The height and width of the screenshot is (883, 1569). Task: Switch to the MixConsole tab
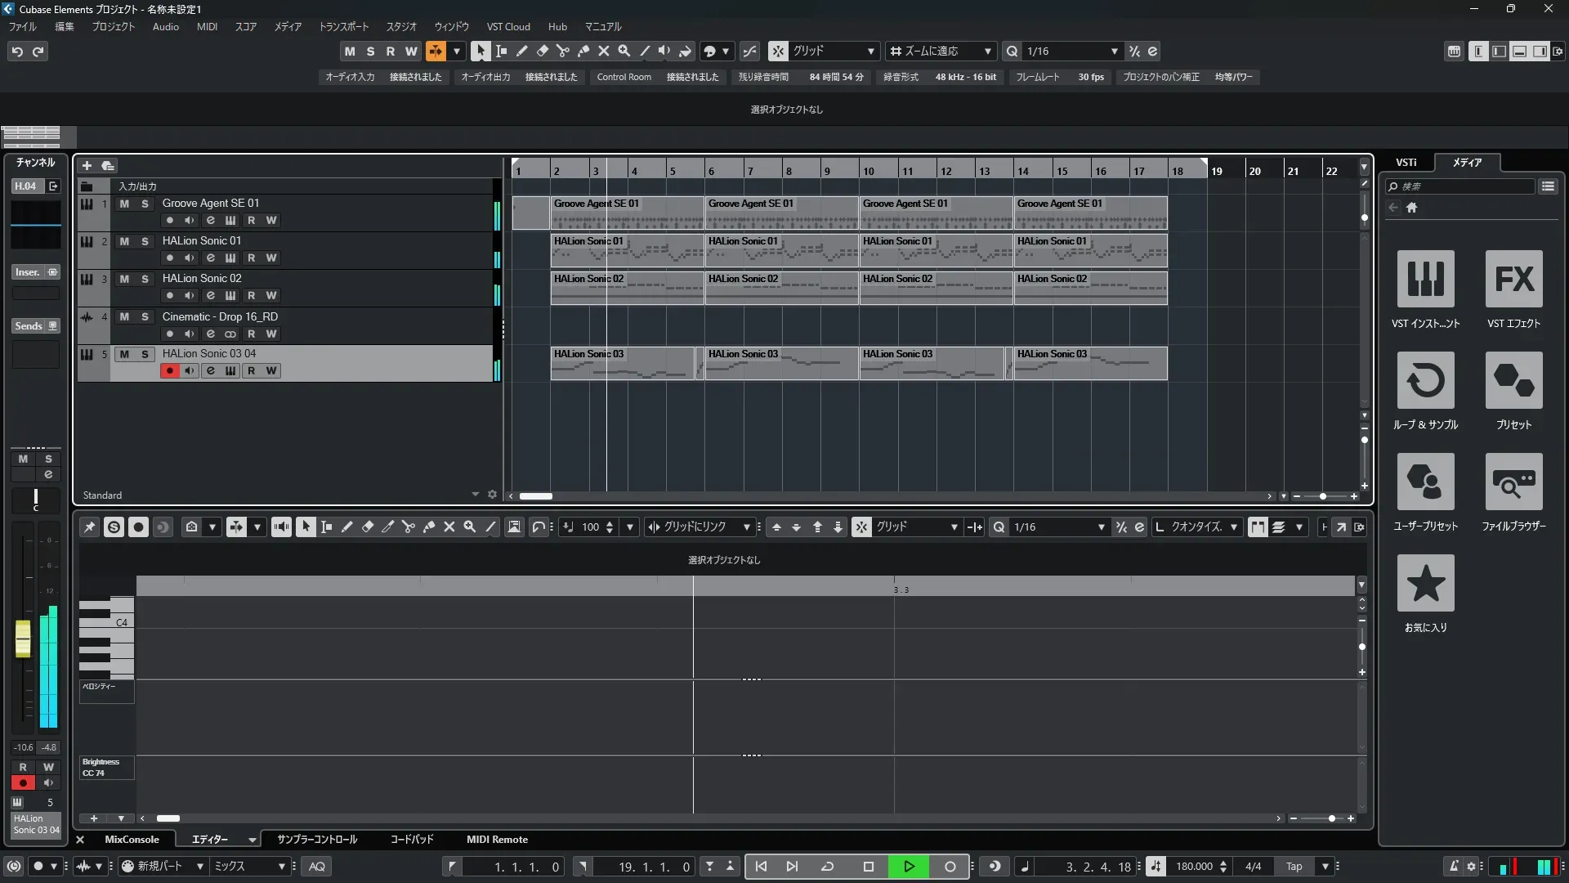pos(132,840)
